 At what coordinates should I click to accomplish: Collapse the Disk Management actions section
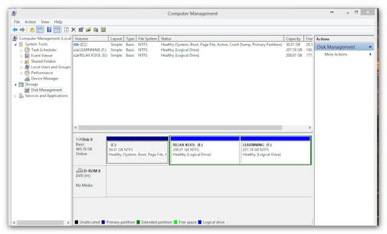(370, 47)
